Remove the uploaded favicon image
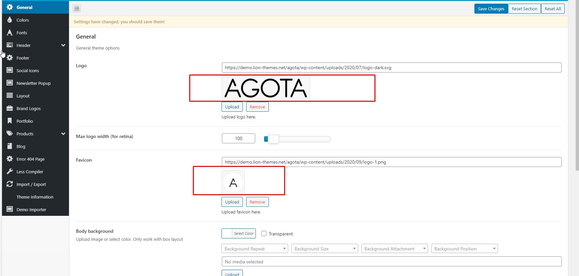Screen dimensions: 579x276 [257, 202]
